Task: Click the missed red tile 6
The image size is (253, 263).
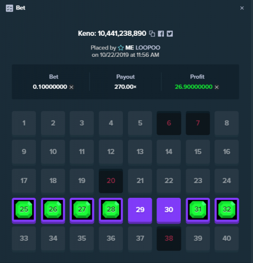Action: (x=169, y=123)
